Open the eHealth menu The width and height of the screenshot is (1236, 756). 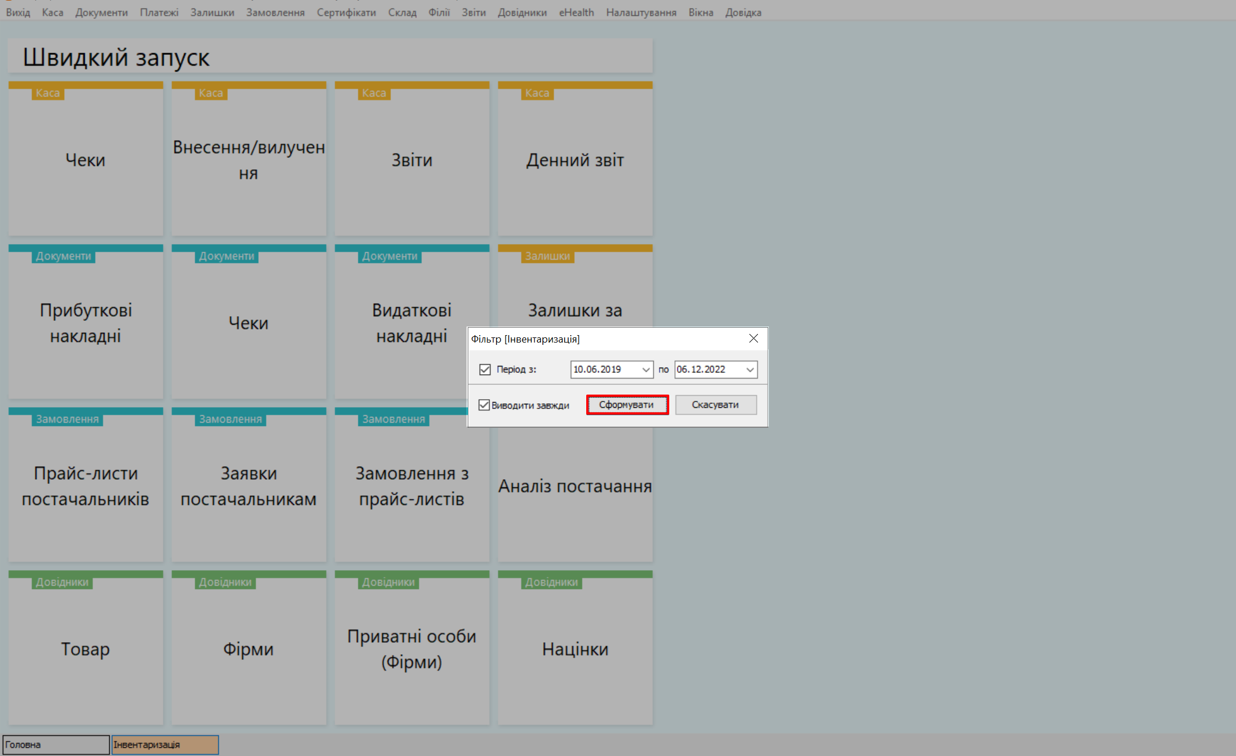click(576, 13)
